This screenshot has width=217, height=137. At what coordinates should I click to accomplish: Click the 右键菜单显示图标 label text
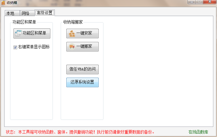(x=34, y=47)
